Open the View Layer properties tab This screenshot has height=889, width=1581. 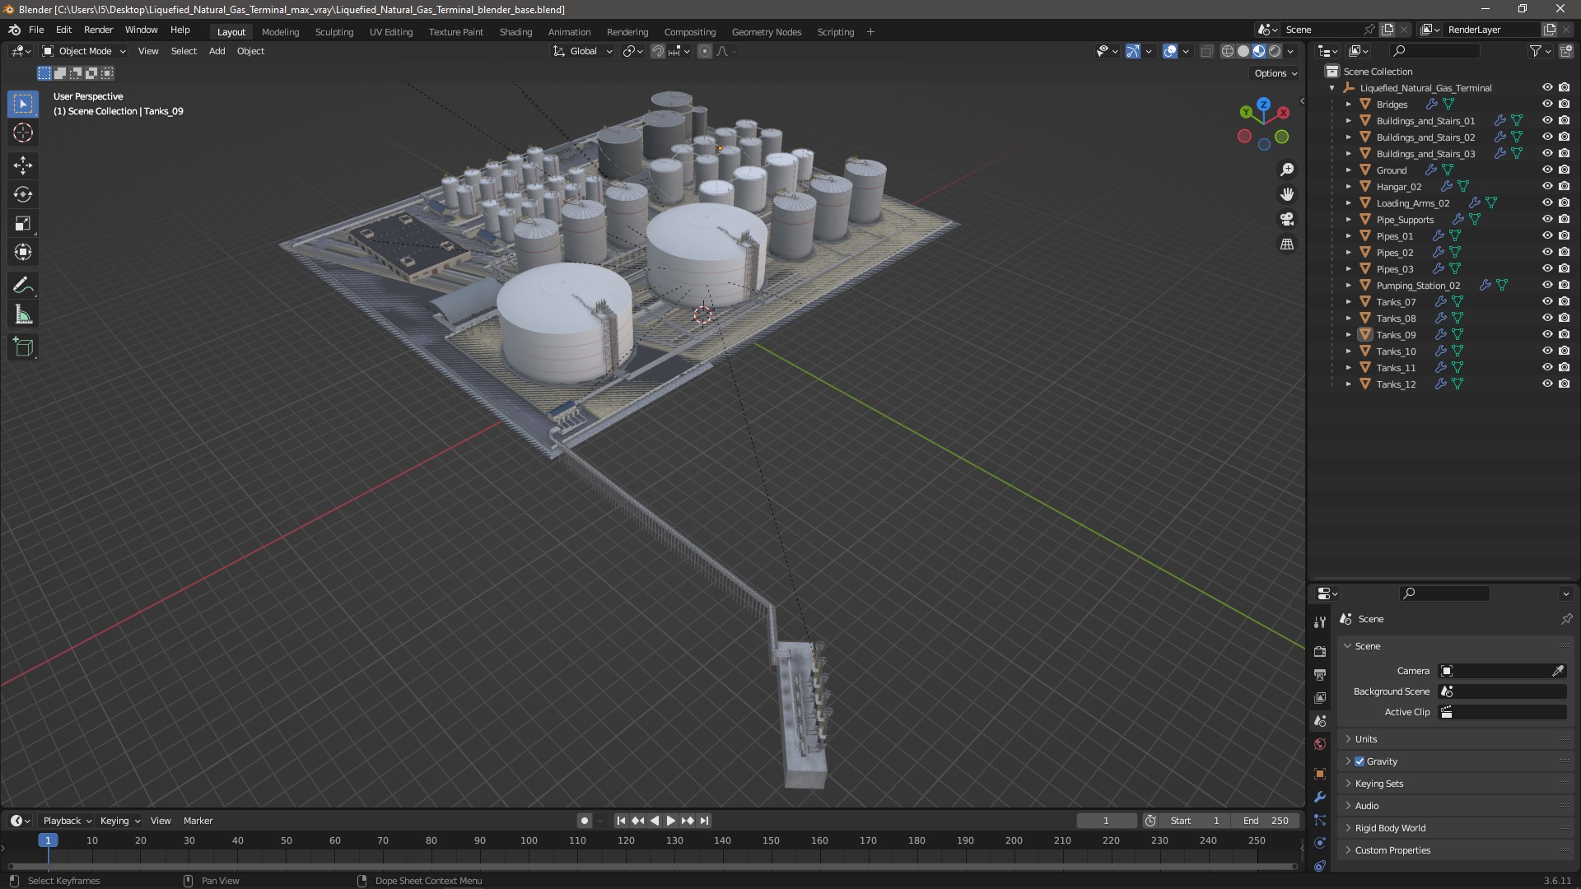coord(1320,697)
